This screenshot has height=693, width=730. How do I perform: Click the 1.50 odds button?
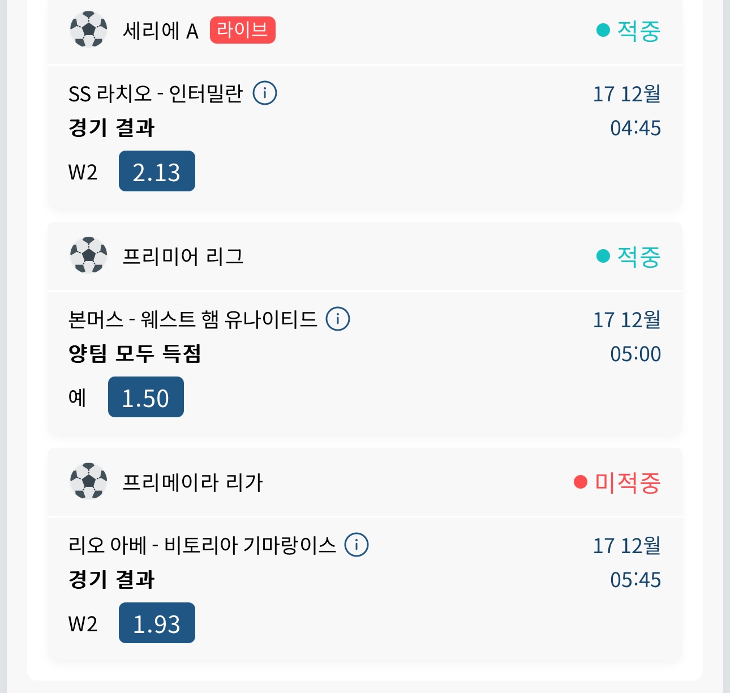tap(146, 397)
